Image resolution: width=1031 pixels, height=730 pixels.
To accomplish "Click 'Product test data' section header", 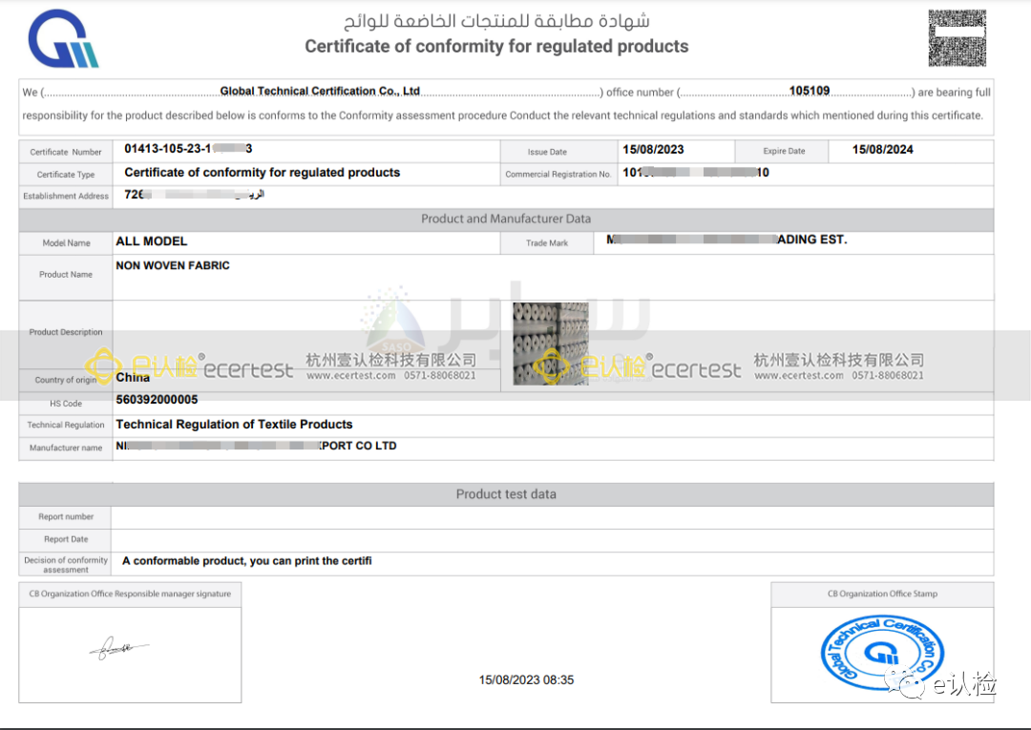I will tap(506, 494).
